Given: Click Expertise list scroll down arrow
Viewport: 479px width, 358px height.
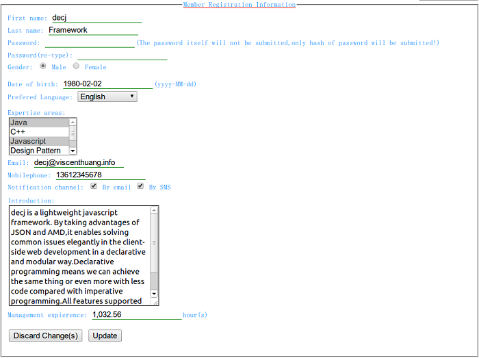Looking at the screenshot, I should [x=73, y=151].
